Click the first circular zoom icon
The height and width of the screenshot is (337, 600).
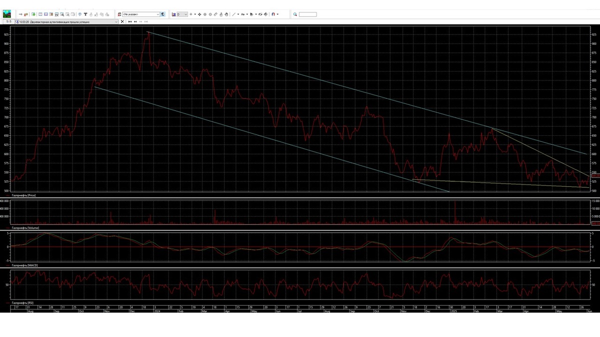coord(205,14)
